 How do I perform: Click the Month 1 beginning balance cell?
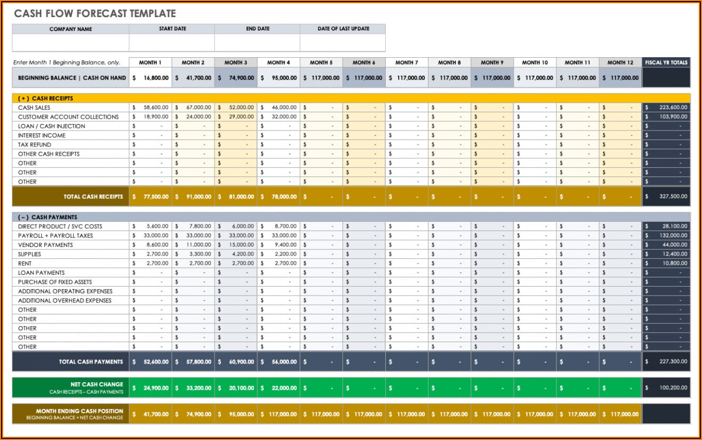(x=150, y=78)
